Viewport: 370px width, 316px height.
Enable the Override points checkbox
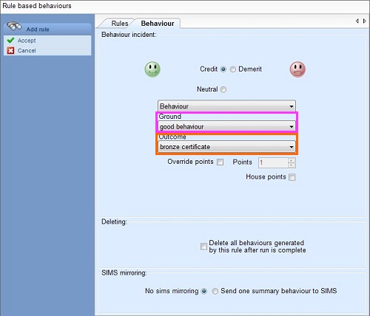[x=220, y=162]
